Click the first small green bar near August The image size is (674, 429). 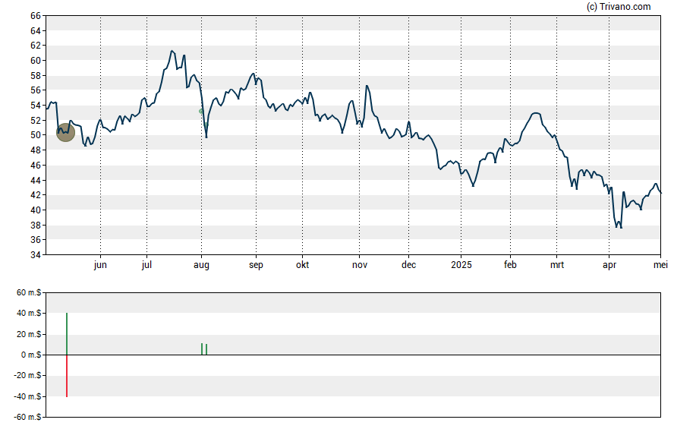(202, 349)
